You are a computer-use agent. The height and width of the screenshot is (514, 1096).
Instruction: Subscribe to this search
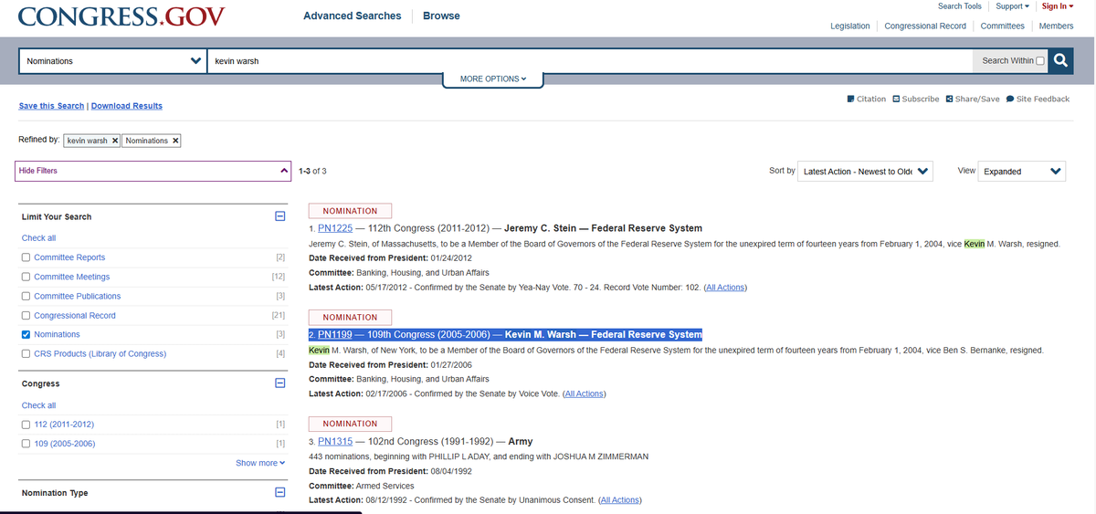tap(915, 99)
